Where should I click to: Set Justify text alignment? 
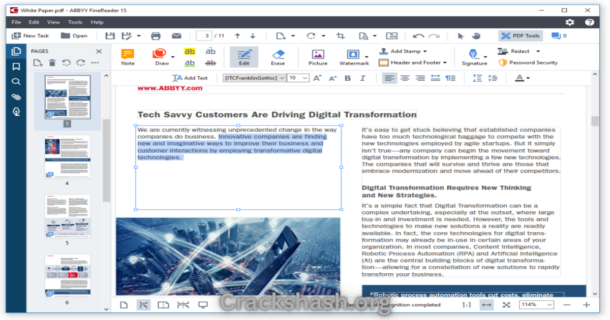tap(435, 78)
